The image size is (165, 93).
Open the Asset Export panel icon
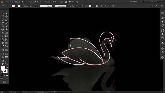click(x=163, y=31)
